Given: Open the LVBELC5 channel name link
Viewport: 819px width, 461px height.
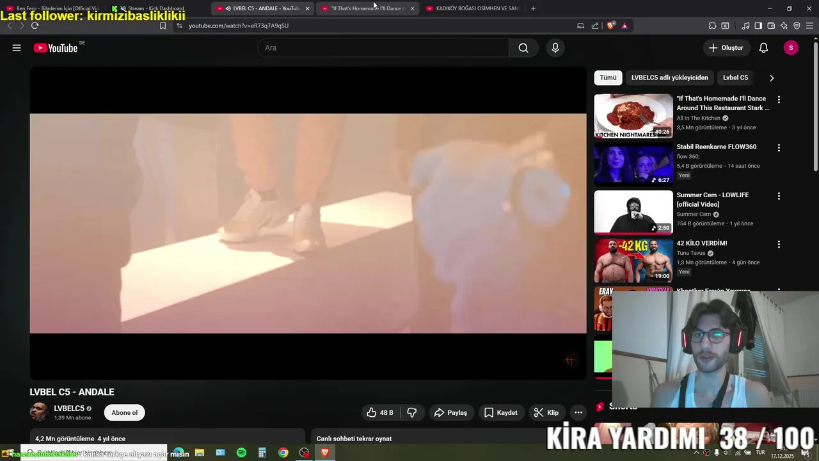Looking at the screenshot, I should 69,408.
